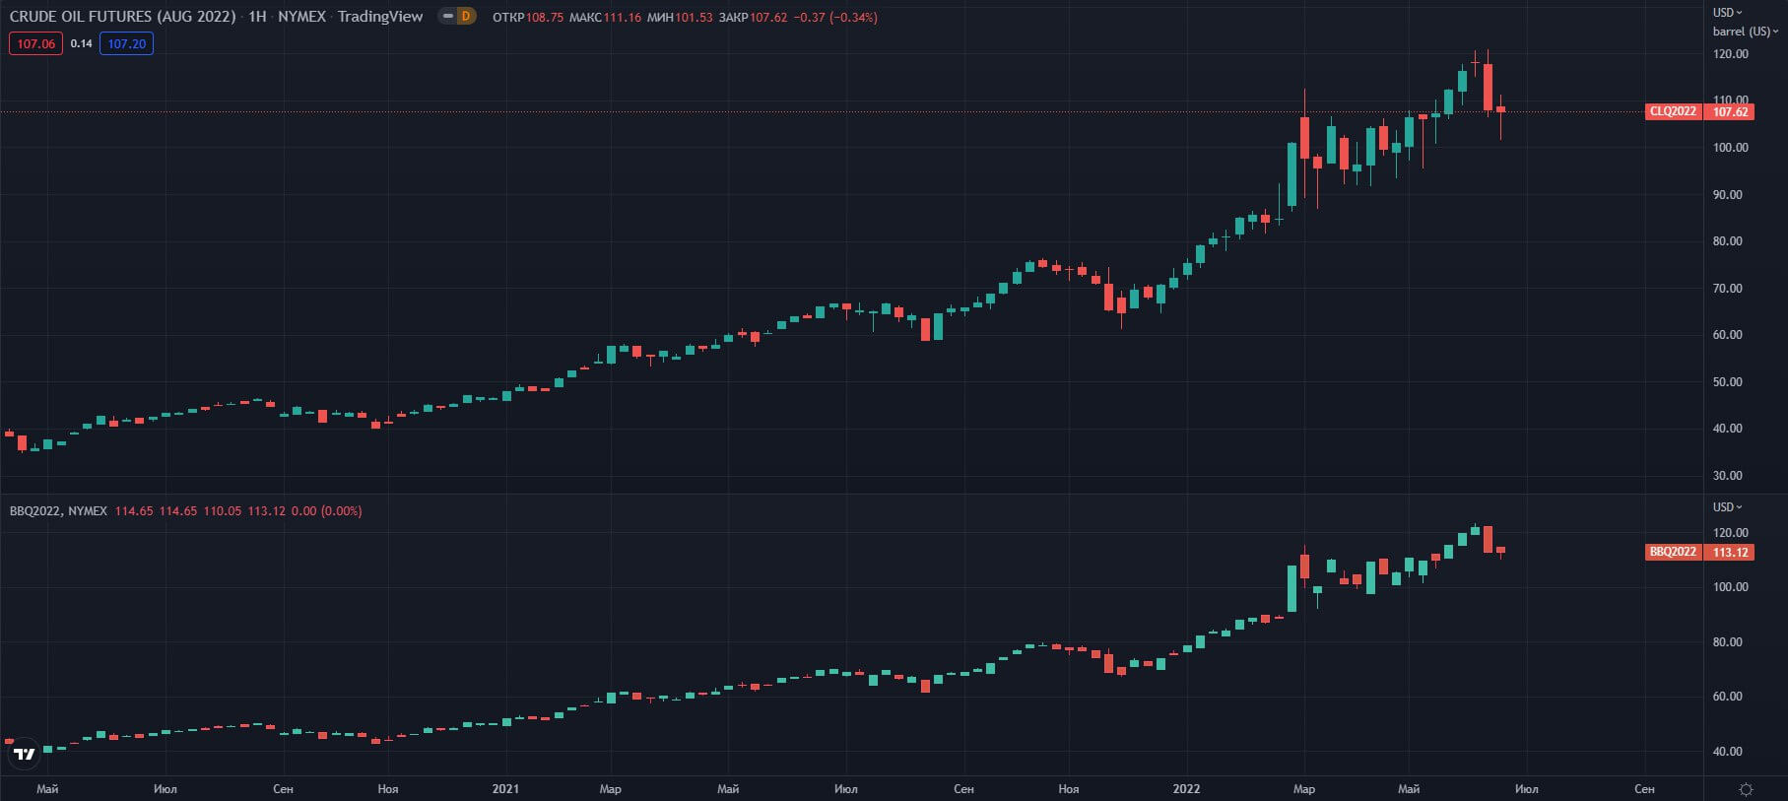The height and width of the screenshot is (801, 1788).
Task: Click the NYMEX exchange label in title
Action: click(301, 17)
